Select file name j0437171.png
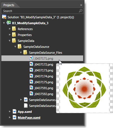The width and height of the screenshot is (113, 128). 44,59
